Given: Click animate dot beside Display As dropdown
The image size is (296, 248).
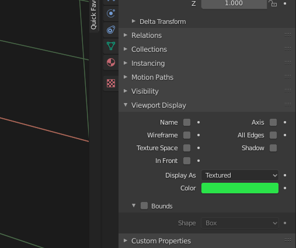Looking at the screenshot, I should pos(285,175).
